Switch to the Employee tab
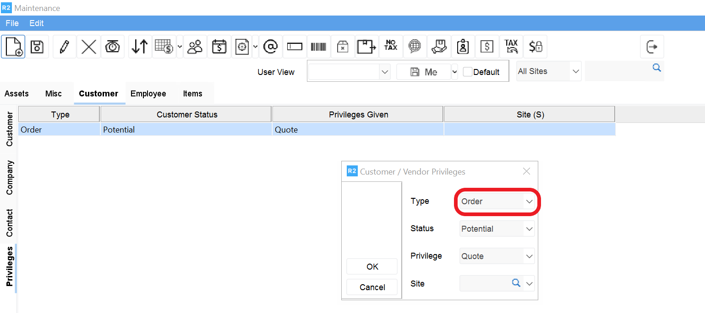The height and width of the screenshot is (313, 705). pos(148,94)
